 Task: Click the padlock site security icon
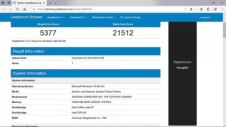click(34, 9)
